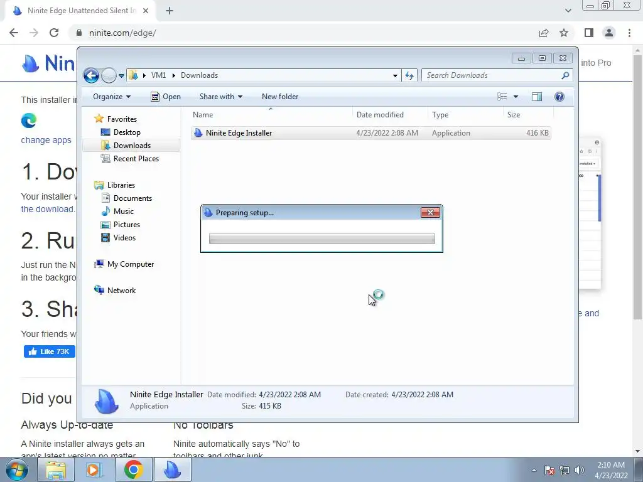Click Chrome forward button
Viewport: 643px width, 482px height.
coord(34,33)
